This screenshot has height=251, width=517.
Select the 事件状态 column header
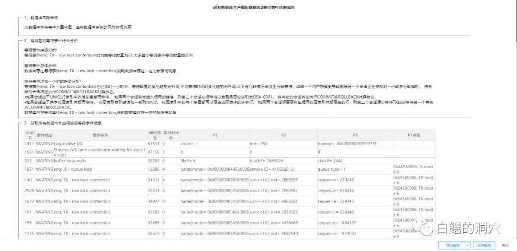45,135
